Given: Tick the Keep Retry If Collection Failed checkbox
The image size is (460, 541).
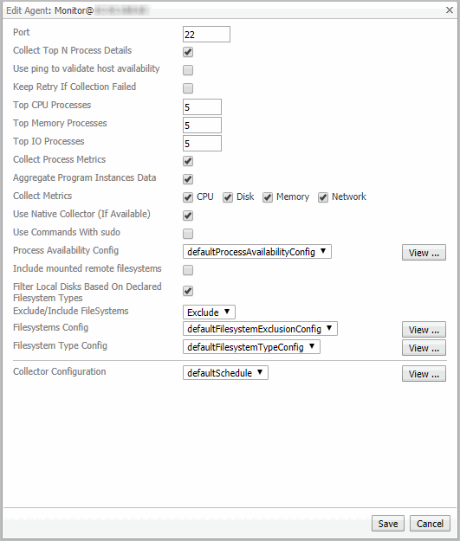Looking at the screenshot, I should click(188, 88).
